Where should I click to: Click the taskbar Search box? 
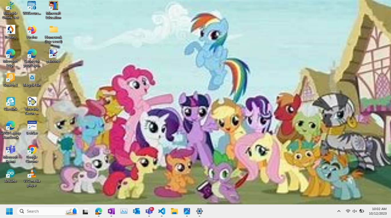[x=48, y=211]
